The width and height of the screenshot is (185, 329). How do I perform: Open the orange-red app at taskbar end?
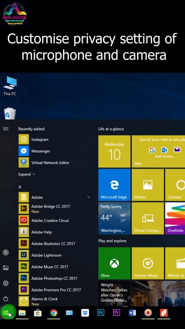pyautogui.click(x=164, y=313)
